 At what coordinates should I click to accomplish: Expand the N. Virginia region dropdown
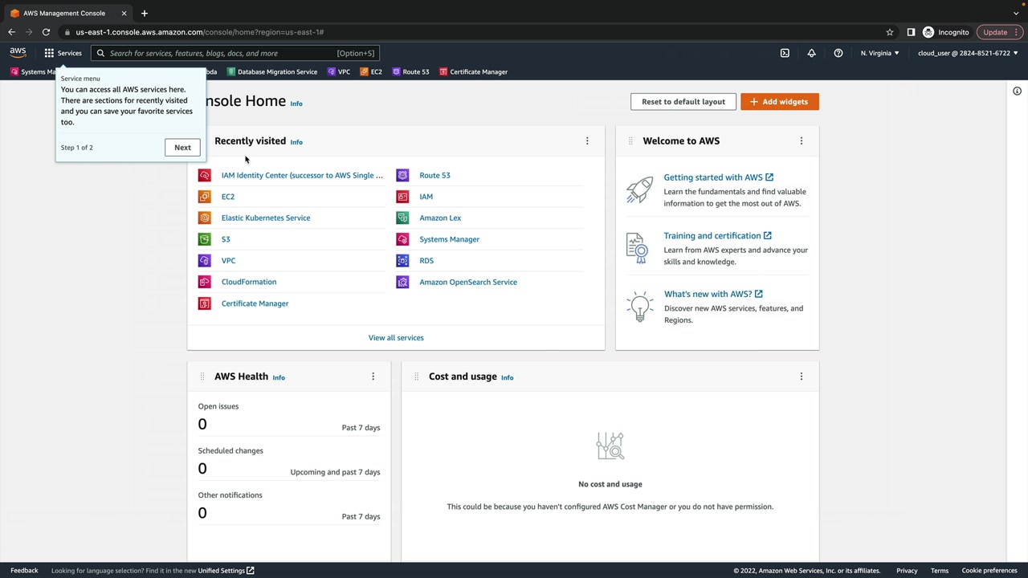click(879, 53)
